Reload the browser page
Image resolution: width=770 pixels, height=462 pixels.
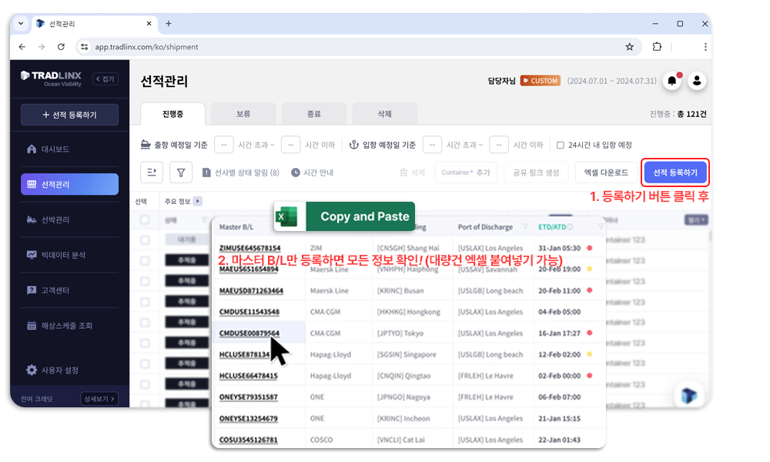pyautogui.click(x=61, y=47)
